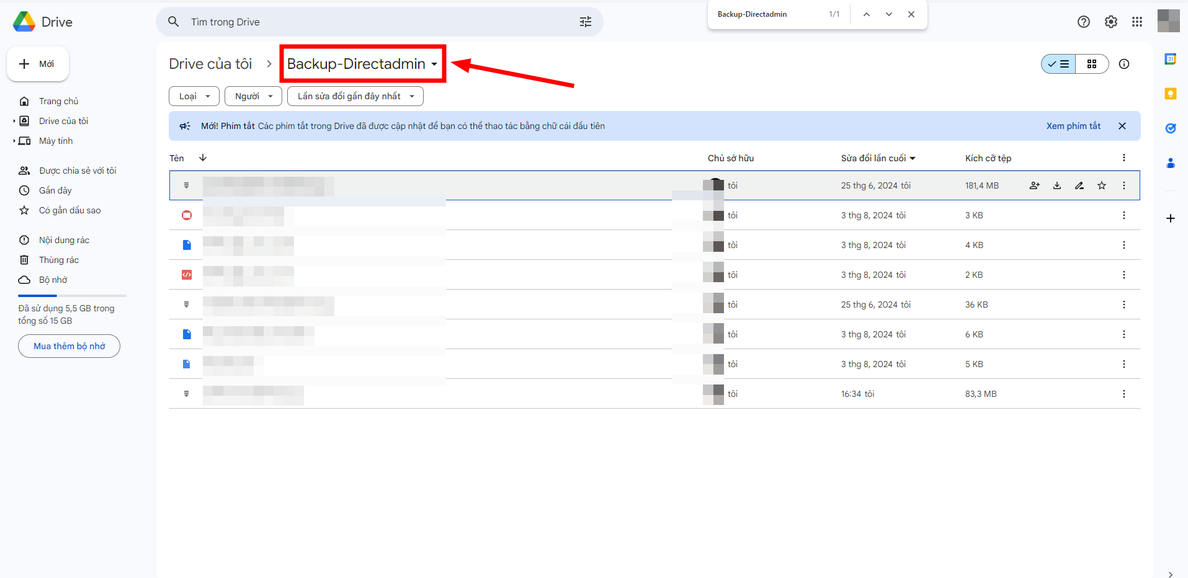The height and width of the screenshot is (578, 1188).
Task: Go to Trang chủ
Action: [58, 101]
